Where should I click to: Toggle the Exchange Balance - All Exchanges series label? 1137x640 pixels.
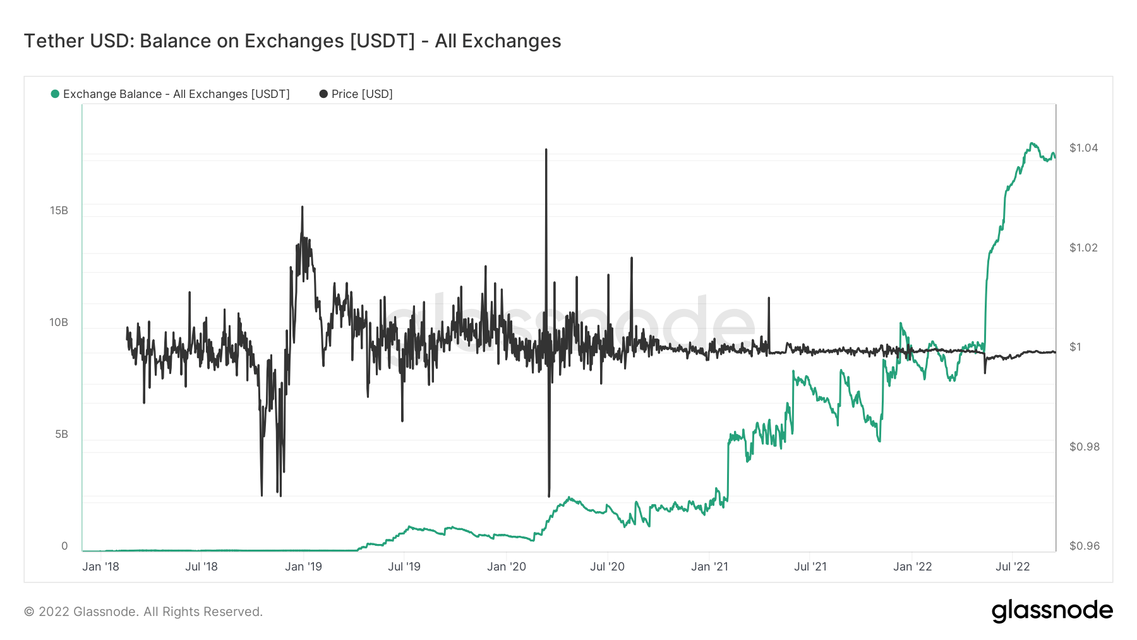pos(176,94)
